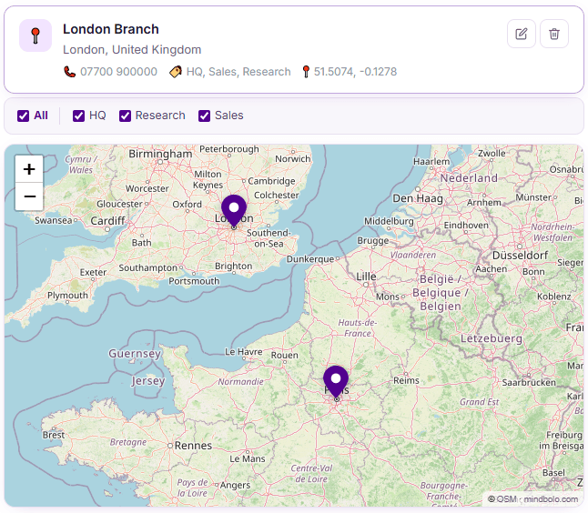The height and width of the screenshot is (513, 588).
Task: Click the edit icon for London Branch
Action: [x=522, y=34]
